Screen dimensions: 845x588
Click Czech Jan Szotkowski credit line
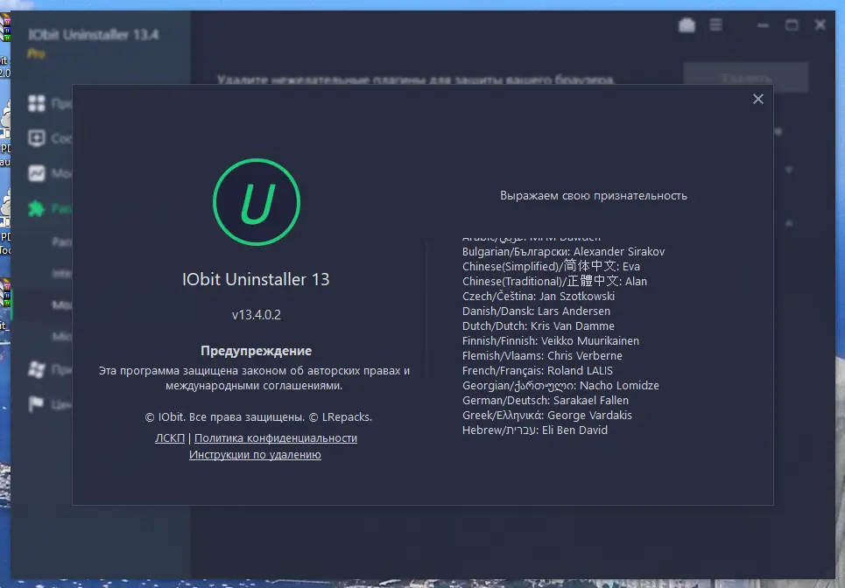point(539,296)
